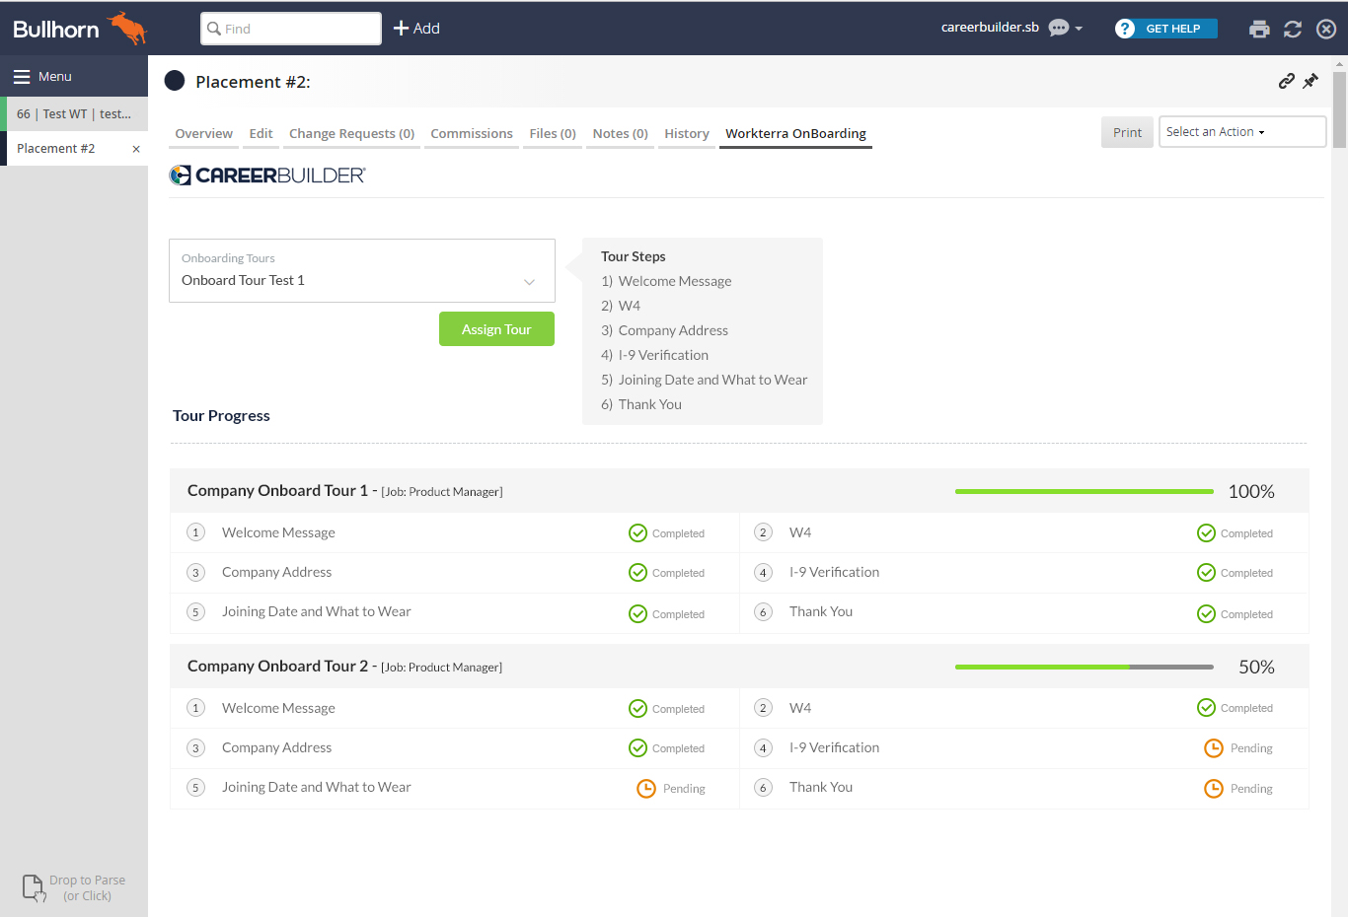This screenshot has width=1348, height=917.
Task: Click Company Onboard Tour 2 progress bar
Action: click(x=1085, y=667)
